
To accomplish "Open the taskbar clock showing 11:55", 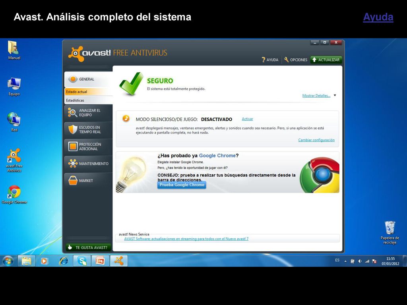I will tap(390, 261).
